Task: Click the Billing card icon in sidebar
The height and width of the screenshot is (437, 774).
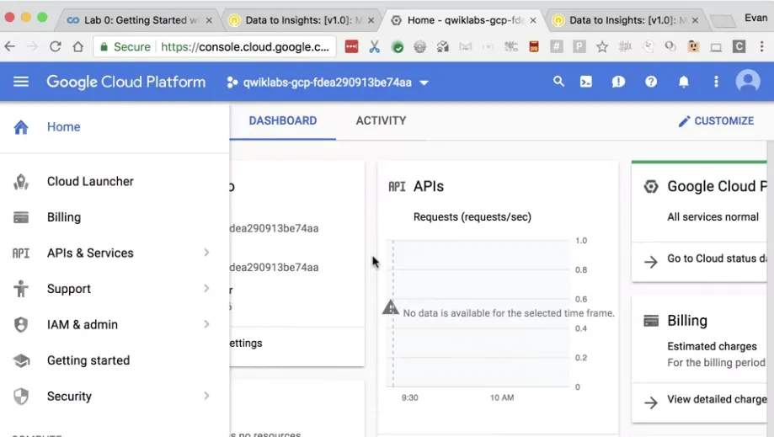Action: (21, 217)
